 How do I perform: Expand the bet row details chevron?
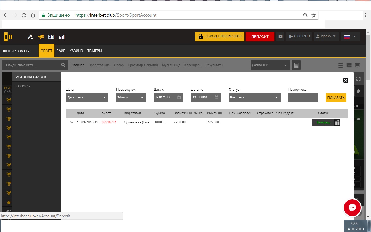pyautogui.click(x=72, y=122)
